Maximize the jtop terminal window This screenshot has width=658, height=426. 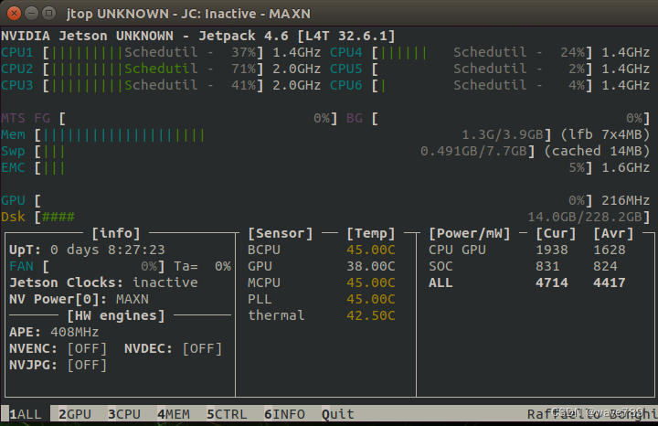(49, 14)
